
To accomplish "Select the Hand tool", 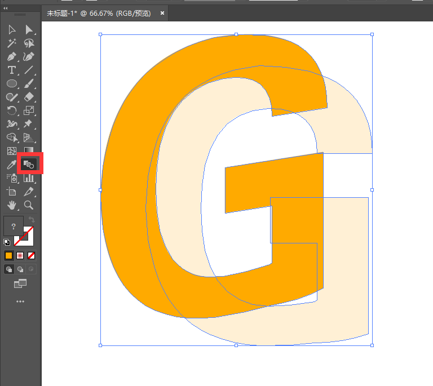I will [x=12, y=205].
